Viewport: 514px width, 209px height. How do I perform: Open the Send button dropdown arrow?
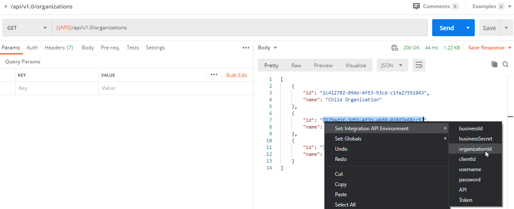[468, 28]
